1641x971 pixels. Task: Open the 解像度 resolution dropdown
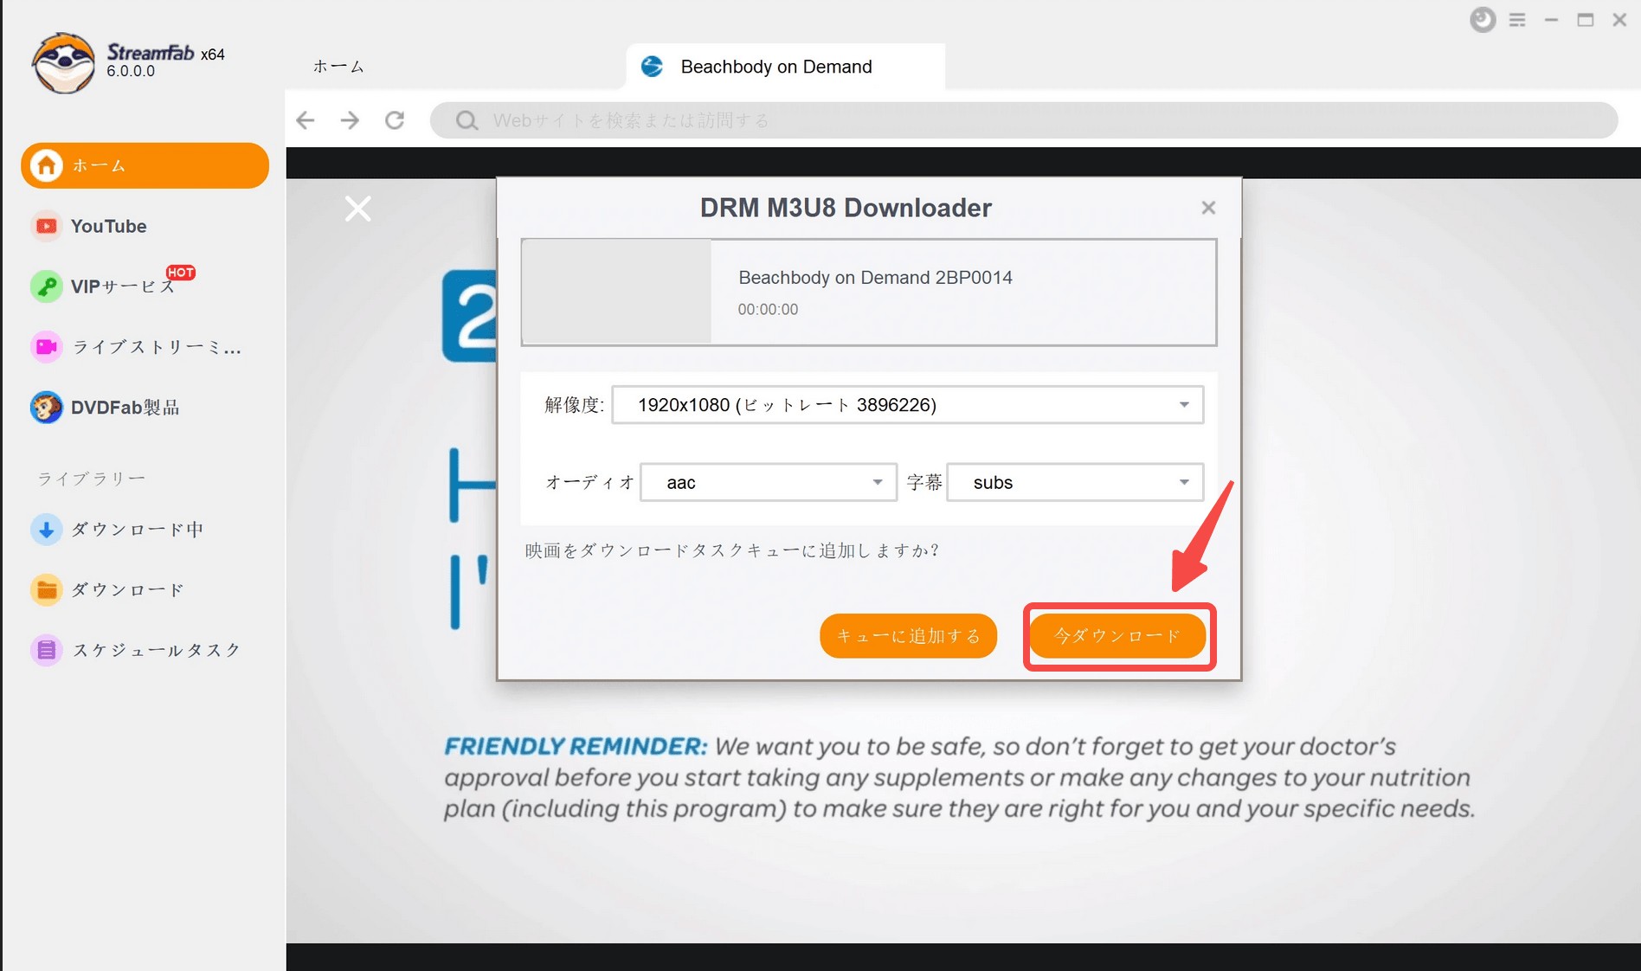pyautogui.click(x=907, y=405)
